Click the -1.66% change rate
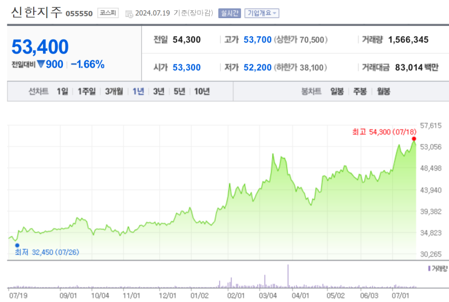 coord(88,64)
